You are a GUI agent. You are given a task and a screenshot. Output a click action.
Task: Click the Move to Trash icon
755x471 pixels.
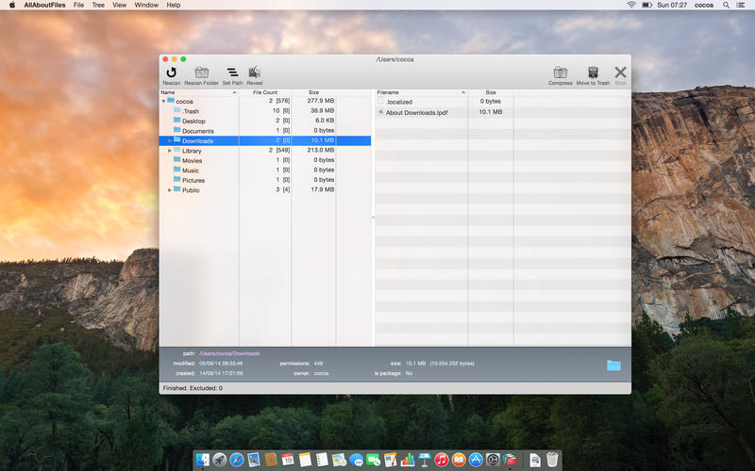(x=594, y=73)
